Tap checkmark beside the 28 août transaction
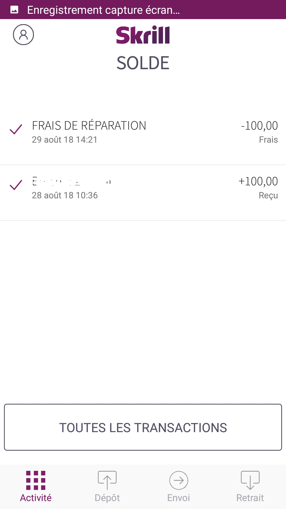 (16, 185)
